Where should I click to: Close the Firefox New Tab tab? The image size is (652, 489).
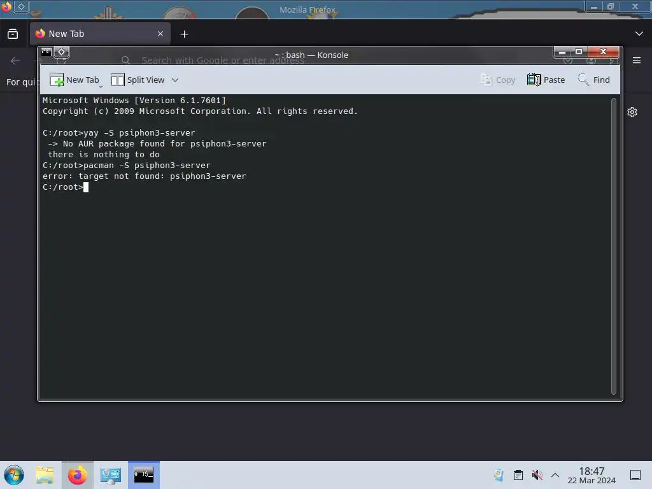click(x=160, y=34)
